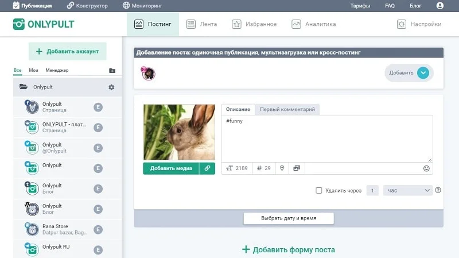Click the media gallery icon under the text box
459x258 pixels.
tap(297, 168)
